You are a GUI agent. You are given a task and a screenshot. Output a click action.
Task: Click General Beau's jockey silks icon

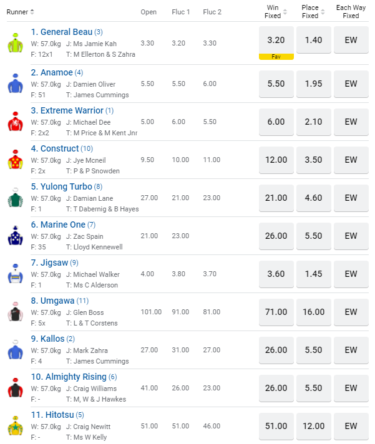[15, 44]
